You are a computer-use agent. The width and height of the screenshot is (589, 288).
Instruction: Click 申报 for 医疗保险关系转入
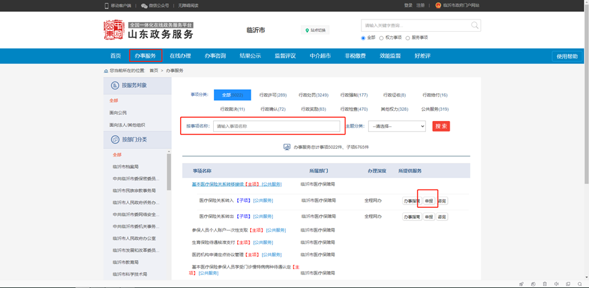[428, 201]
